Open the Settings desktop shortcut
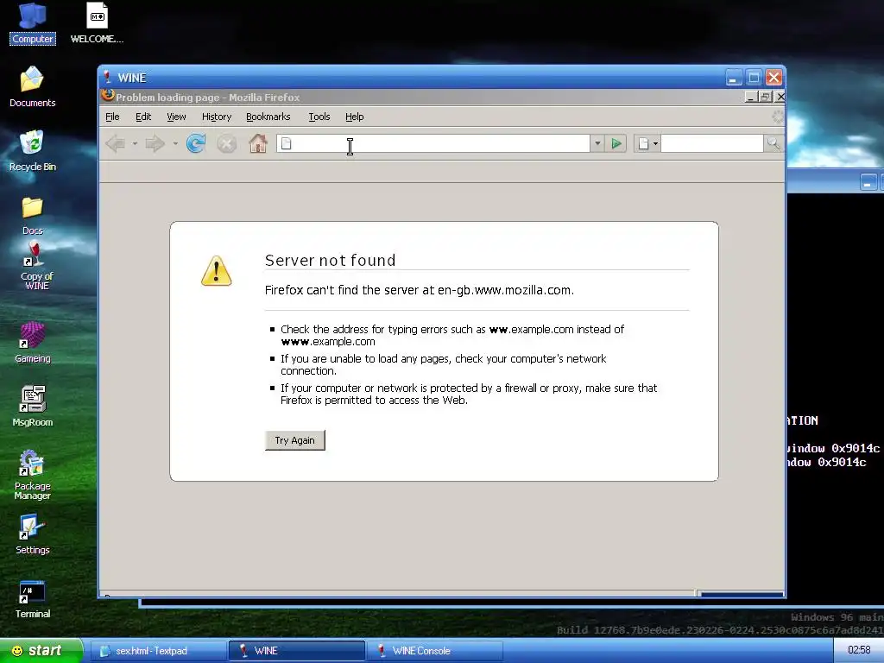The image size is (884, 663). pyautogui.click(x=32, y=534)
